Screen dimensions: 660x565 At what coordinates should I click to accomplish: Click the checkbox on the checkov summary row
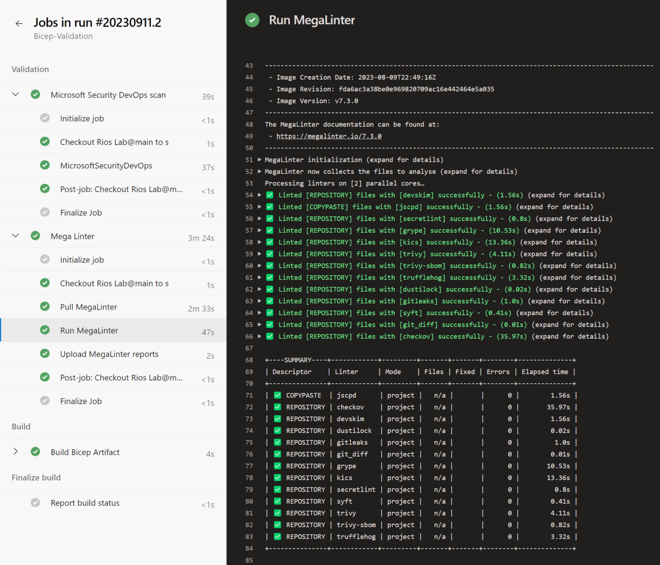pos(278,407)
